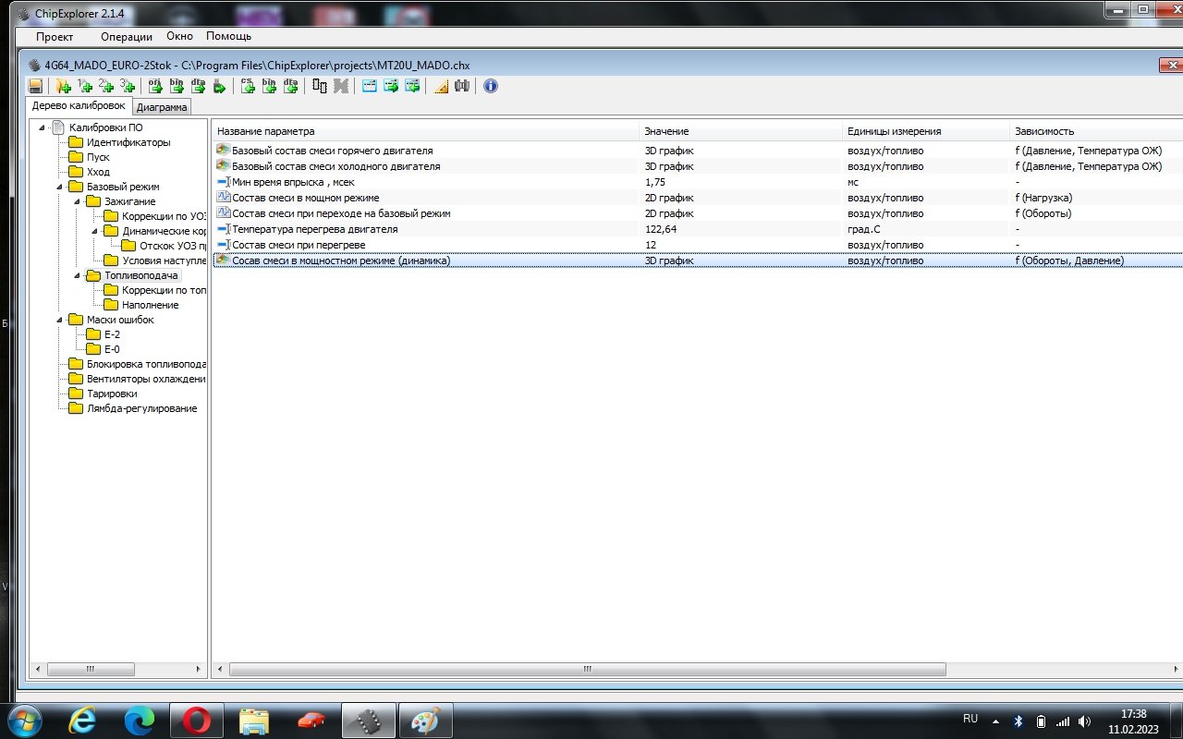This screenshot has height=739, width=1183.
Task: Open the Помощь menu
Action: [228, 37]
